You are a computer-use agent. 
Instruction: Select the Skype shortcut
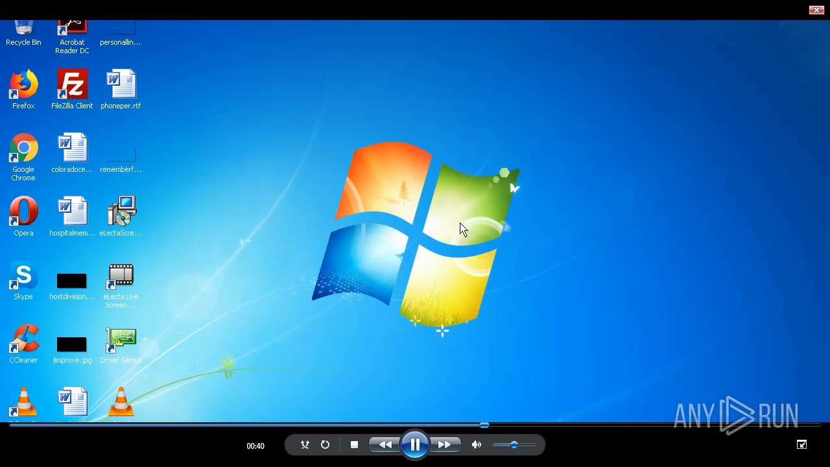click(x=23, y=280)
